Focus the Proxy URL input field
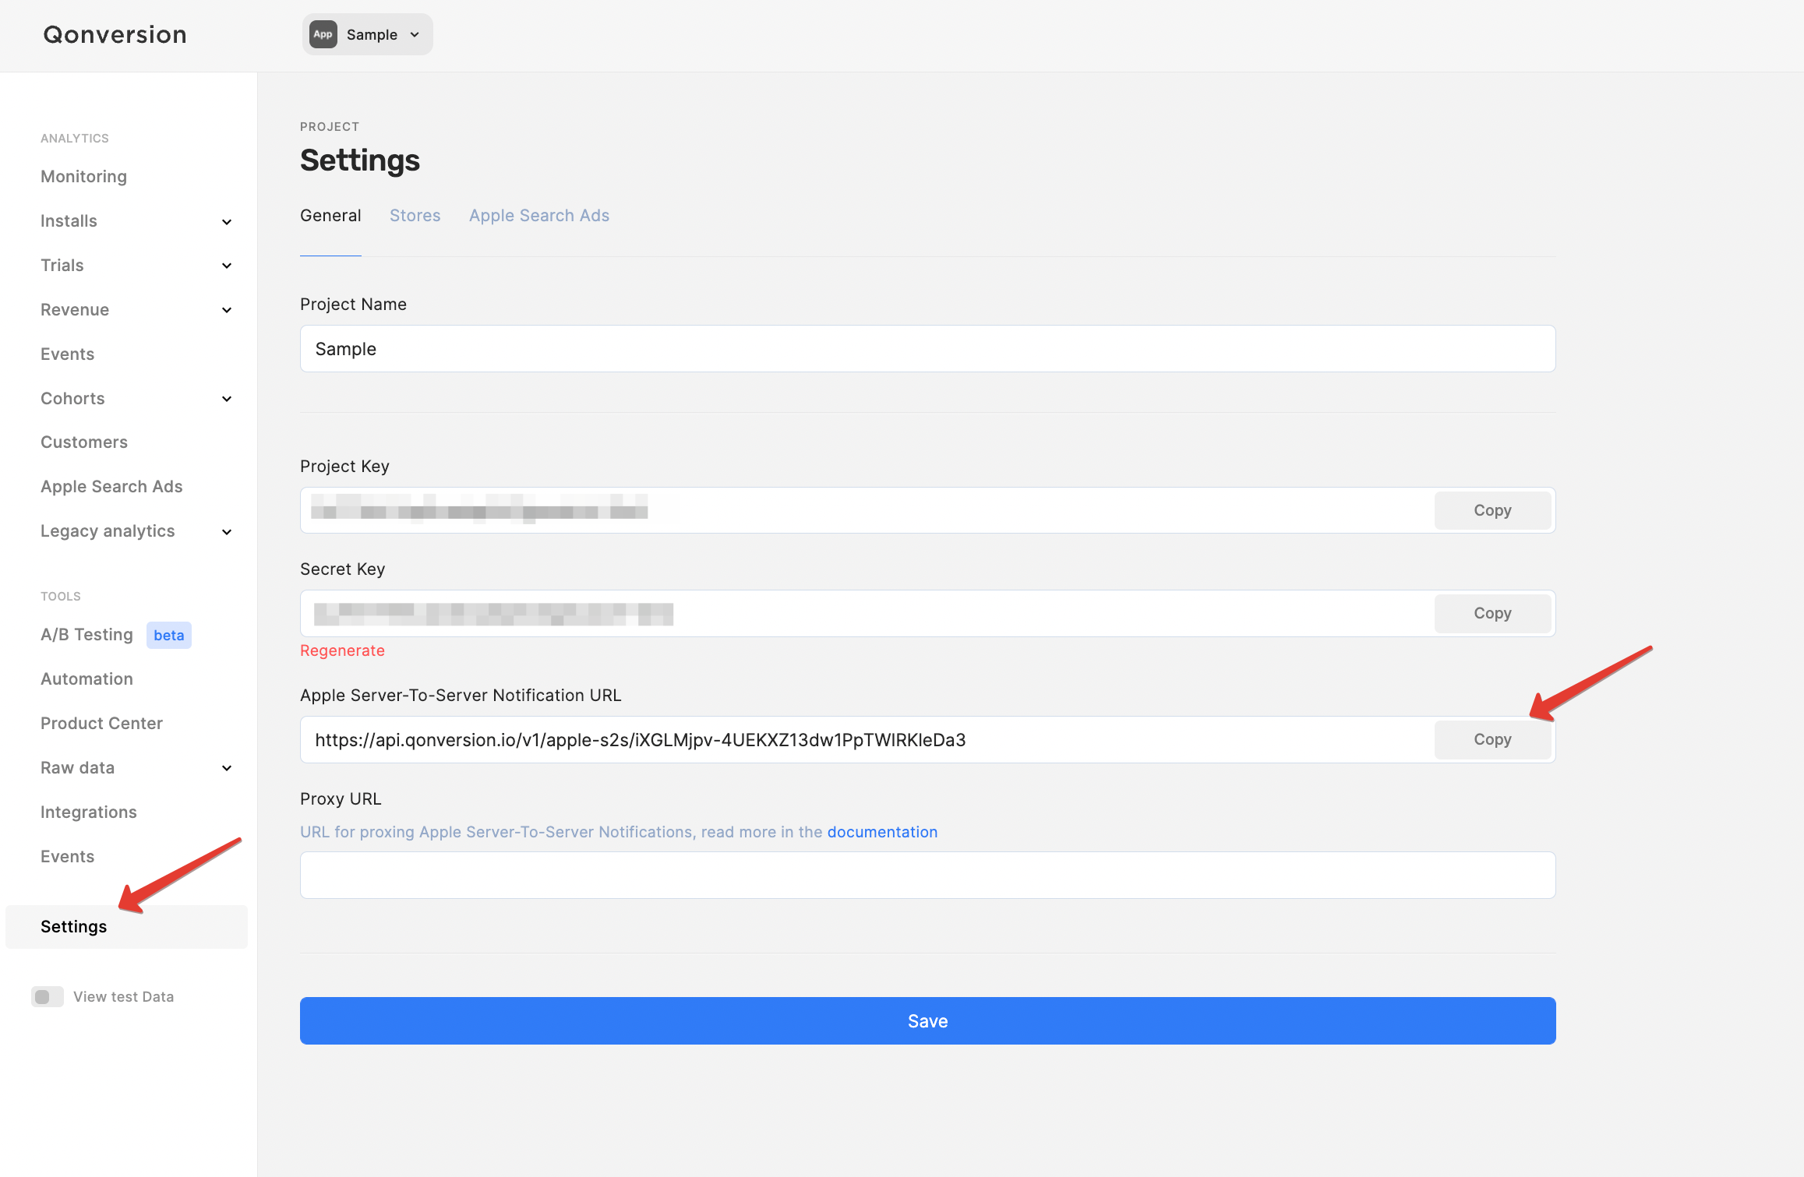This screenshot has height=1177, width=1804. pyautogui.click(x=927, y=875)
